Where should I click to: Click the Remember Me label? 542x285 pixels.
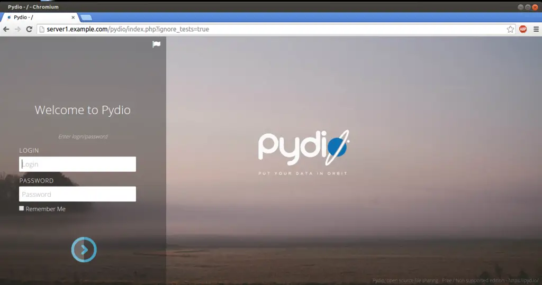click(46, 209)
